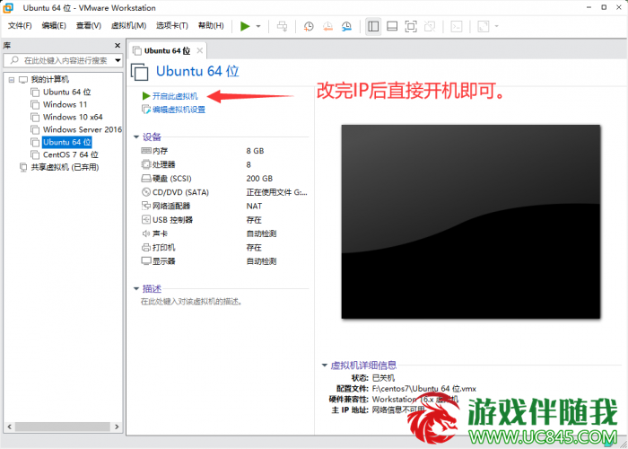Click the full screen mode icon

point(411,26)
